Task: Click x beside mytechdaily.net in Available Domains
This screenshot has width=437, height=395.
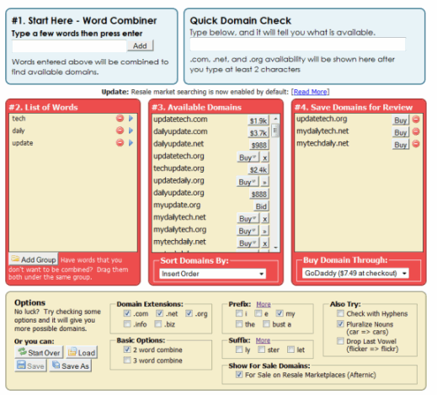Action: point(264,243)
